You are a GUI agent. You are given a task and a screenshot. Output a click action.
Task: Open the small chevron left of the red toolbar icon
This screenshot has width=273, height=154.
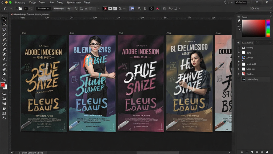[99, 9]
